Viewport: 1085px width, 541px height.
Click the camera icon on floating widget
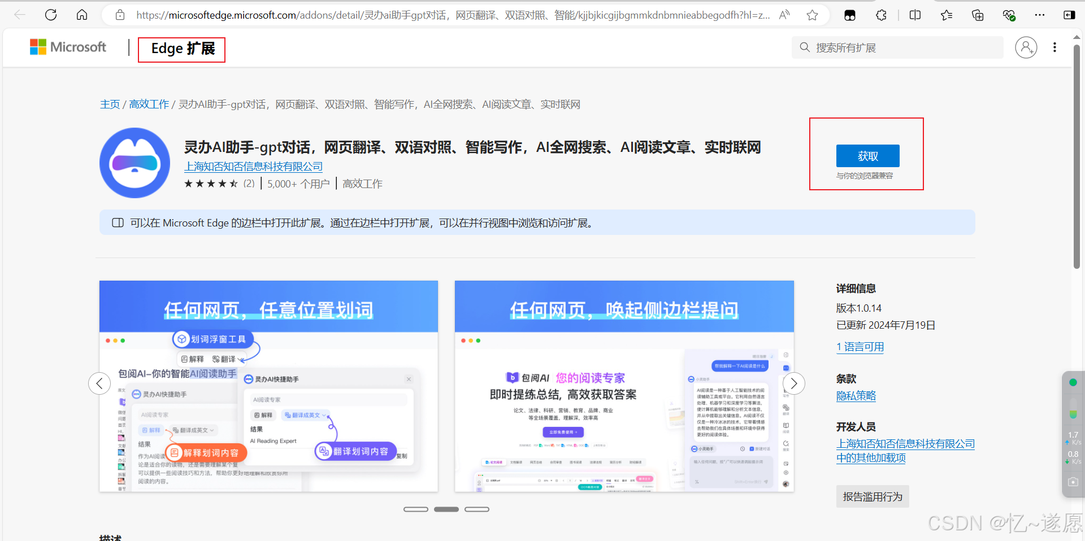1073,482
